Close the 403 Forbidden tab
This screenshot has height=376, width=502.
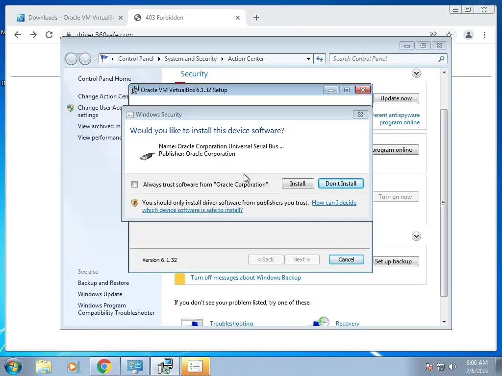(238, 18)
